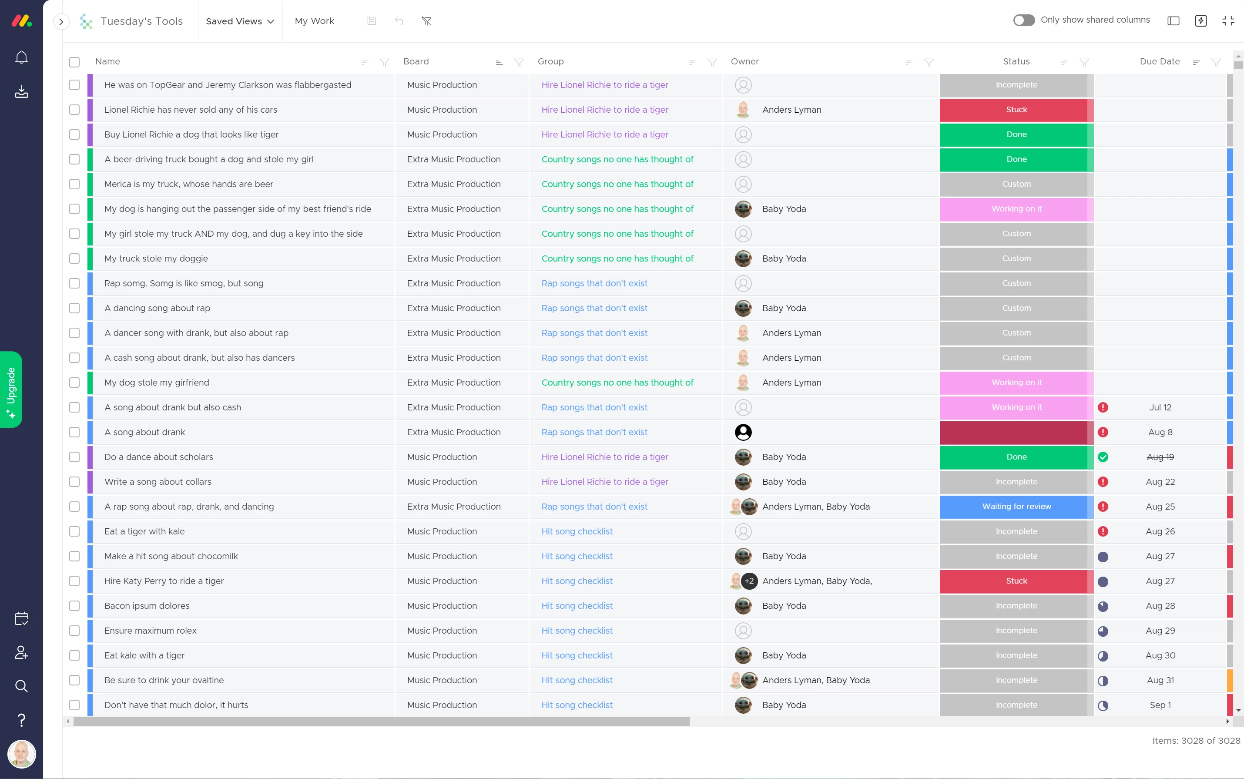Open Working on it status for My dog stole my girlfriend
Screen dimensions: 1244x779
(1016, 382)
